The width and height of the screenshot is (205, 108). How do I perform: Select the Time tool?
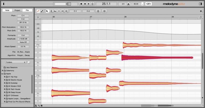[x=63, y=11]
